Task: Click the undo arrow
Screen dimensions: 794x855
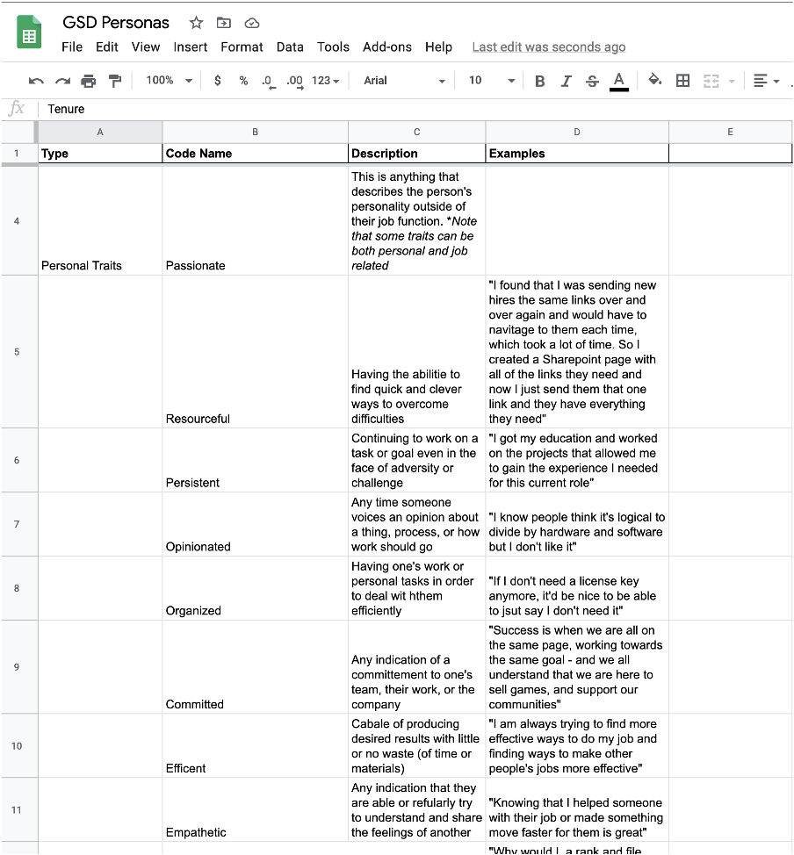Action: click(x=36, y=82)
